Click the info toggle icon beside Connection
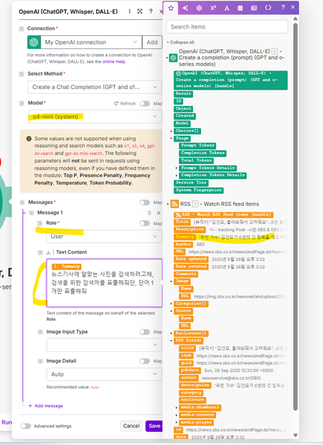 pyautogui.click(x=22, y=28)
